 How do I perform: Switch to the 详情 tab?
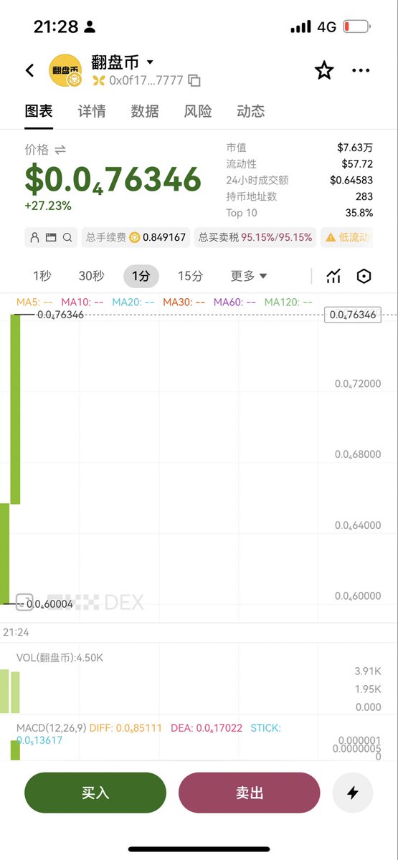(x=92, y=111)
